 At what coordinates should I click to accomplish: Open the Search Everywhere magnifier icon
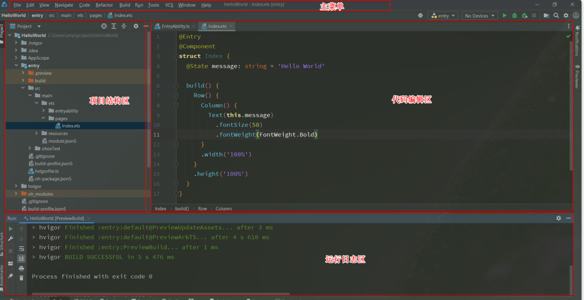[x=556, y=16]
